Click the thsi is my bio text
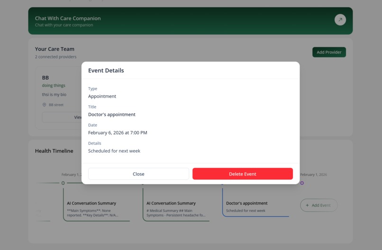This screenshot has height=250, width=382. coord(54,94)
